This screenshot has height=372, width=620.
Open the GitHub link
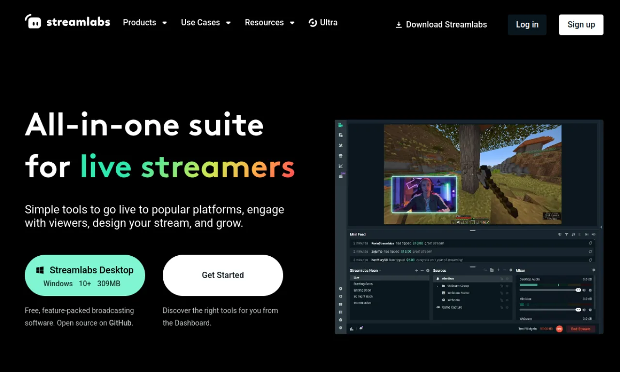coord(120,323)
